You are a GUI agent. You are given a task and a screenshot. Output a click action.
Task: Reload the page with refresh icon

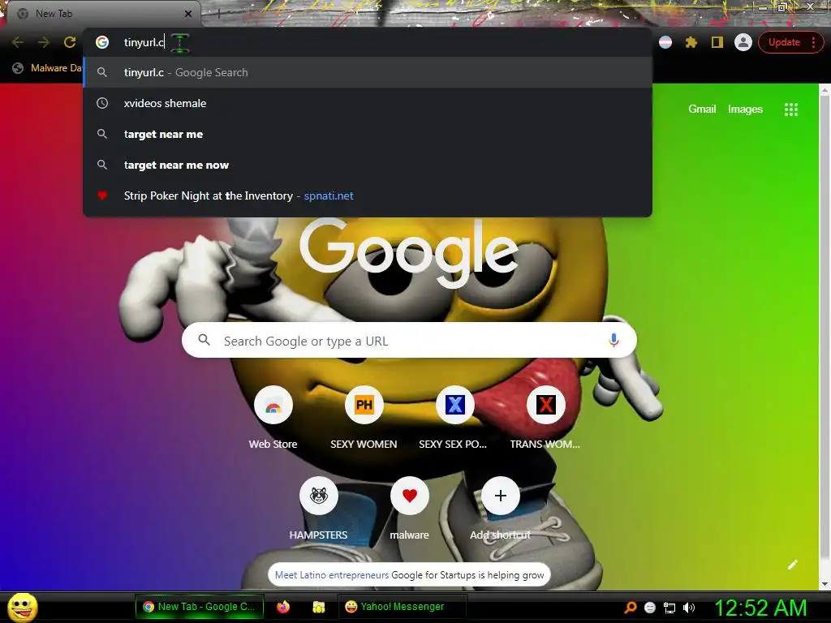click(70, 42)
